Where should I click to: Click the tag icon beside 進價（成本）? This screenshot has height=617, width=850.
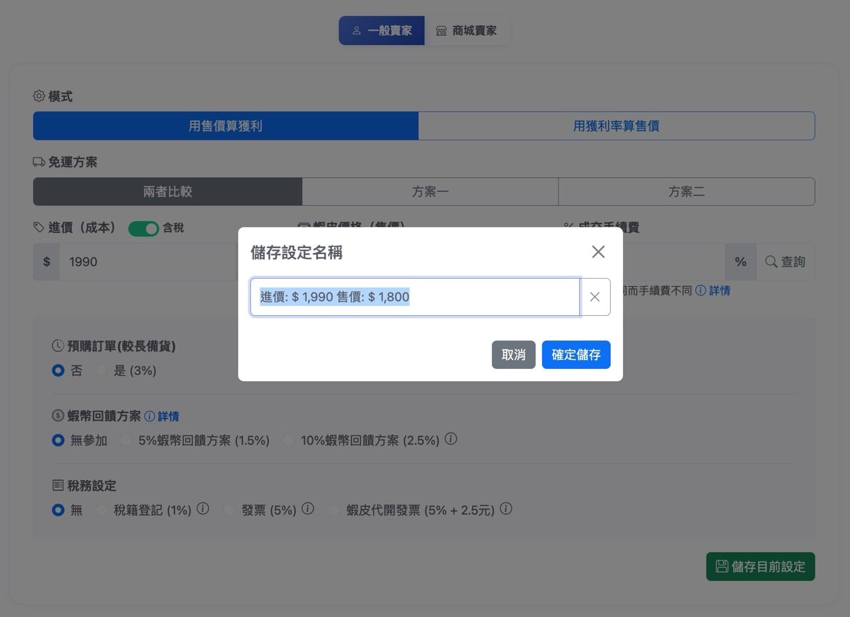coord(39,227)
